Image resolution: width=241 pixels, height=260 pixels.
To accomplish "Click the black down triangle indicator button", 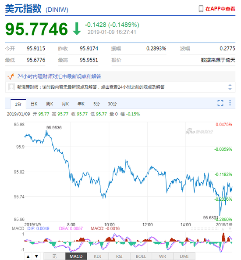I will tap(36, 256).
